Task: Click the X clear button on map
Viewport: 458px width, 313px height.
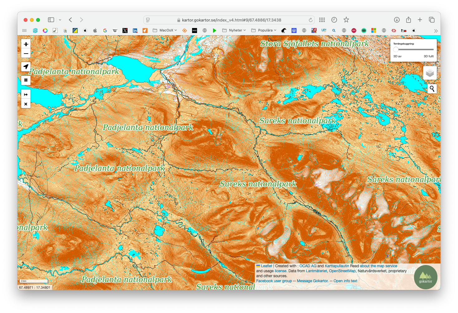Action: [26, 104]
